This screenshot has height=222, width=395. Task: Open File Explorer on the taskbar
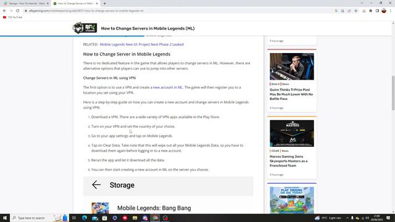tap(135, 218)
